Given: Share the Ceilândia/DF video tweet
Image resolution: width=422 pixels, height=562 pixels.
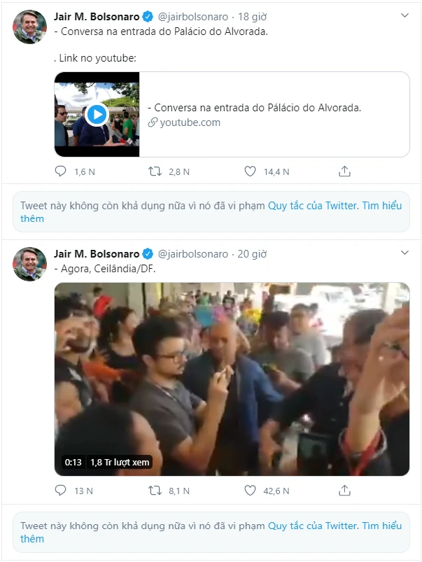Looking at the screenshot, I should coord(344,491).
